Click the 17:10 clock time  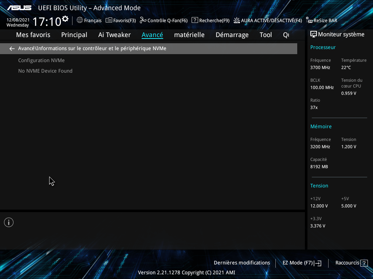point(47,22)
